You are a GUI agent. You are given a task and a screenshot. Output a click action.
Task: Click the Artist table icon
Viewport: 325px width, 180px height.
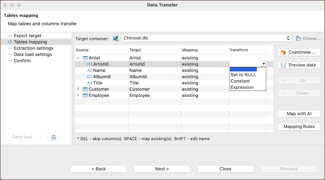[x=85, y=58]
